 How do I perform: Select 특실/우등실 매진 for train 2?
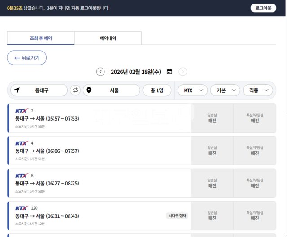click(255, 118)
